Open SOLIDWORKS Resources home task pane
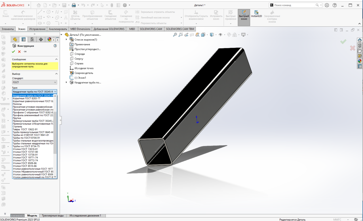 [360, 40]
